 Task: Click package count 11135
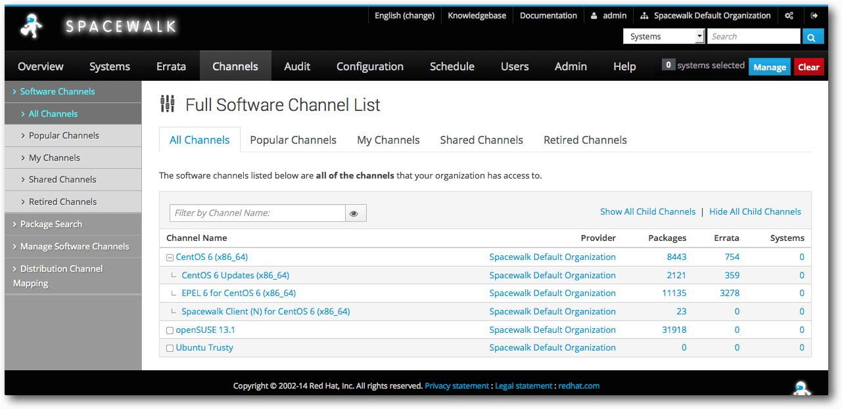(x=674, y=293)
